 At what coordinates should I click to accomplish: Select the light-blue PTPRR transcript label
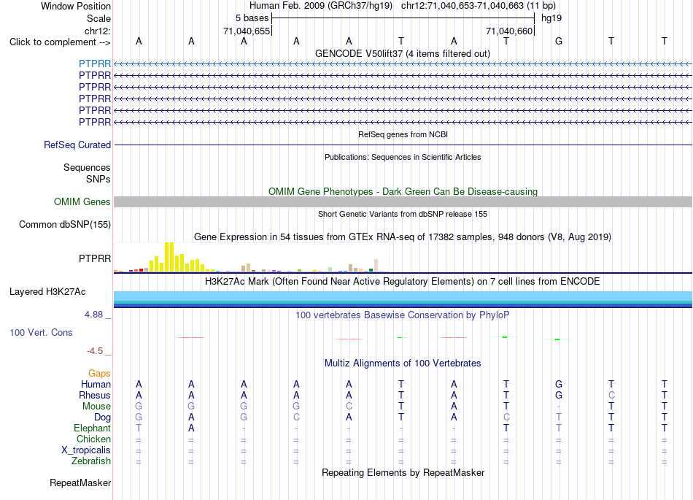95,64
